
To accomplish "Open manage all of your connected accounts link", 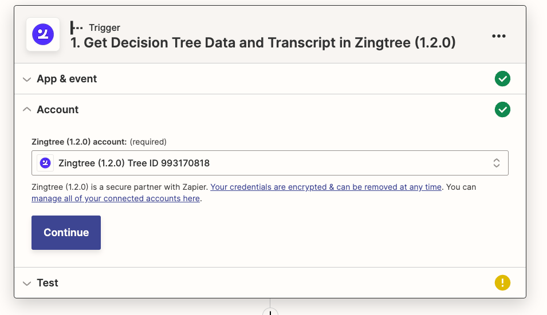I will tap(116, 198).
